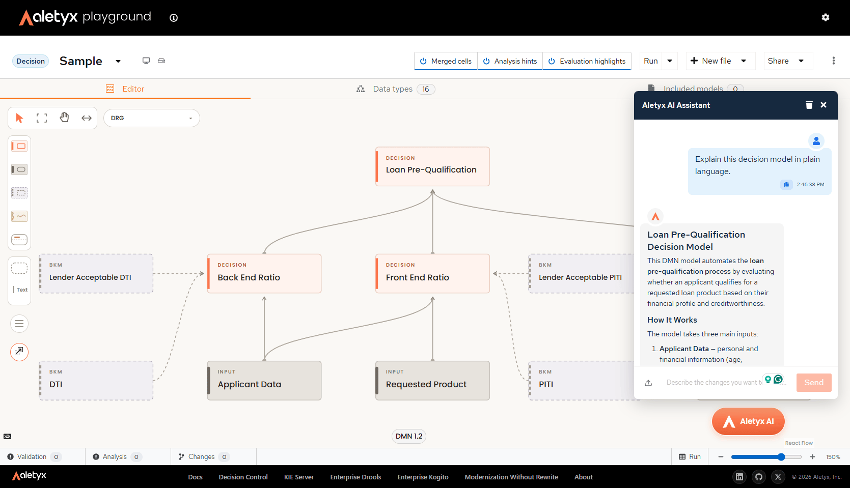The height and width of the screenshot is (488, 850).
Task: Open the Decision Control footer link
Action: 243,477
